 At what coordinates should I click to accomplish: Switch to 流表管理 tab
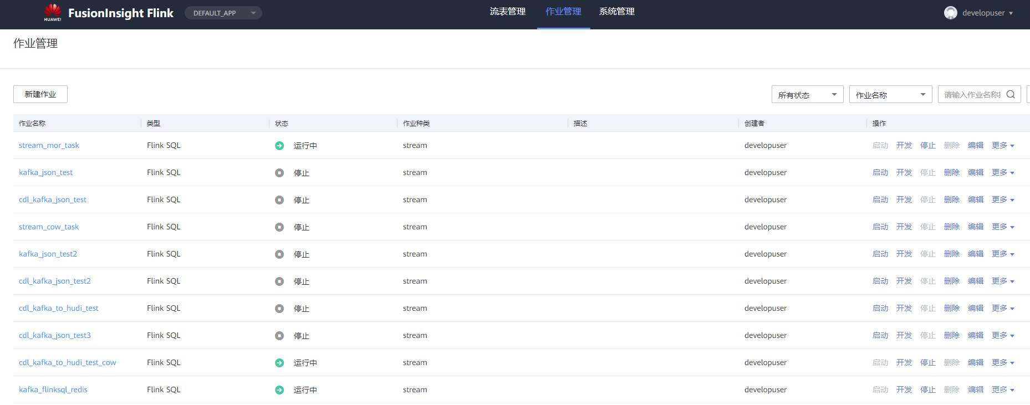tap(508, 12)
